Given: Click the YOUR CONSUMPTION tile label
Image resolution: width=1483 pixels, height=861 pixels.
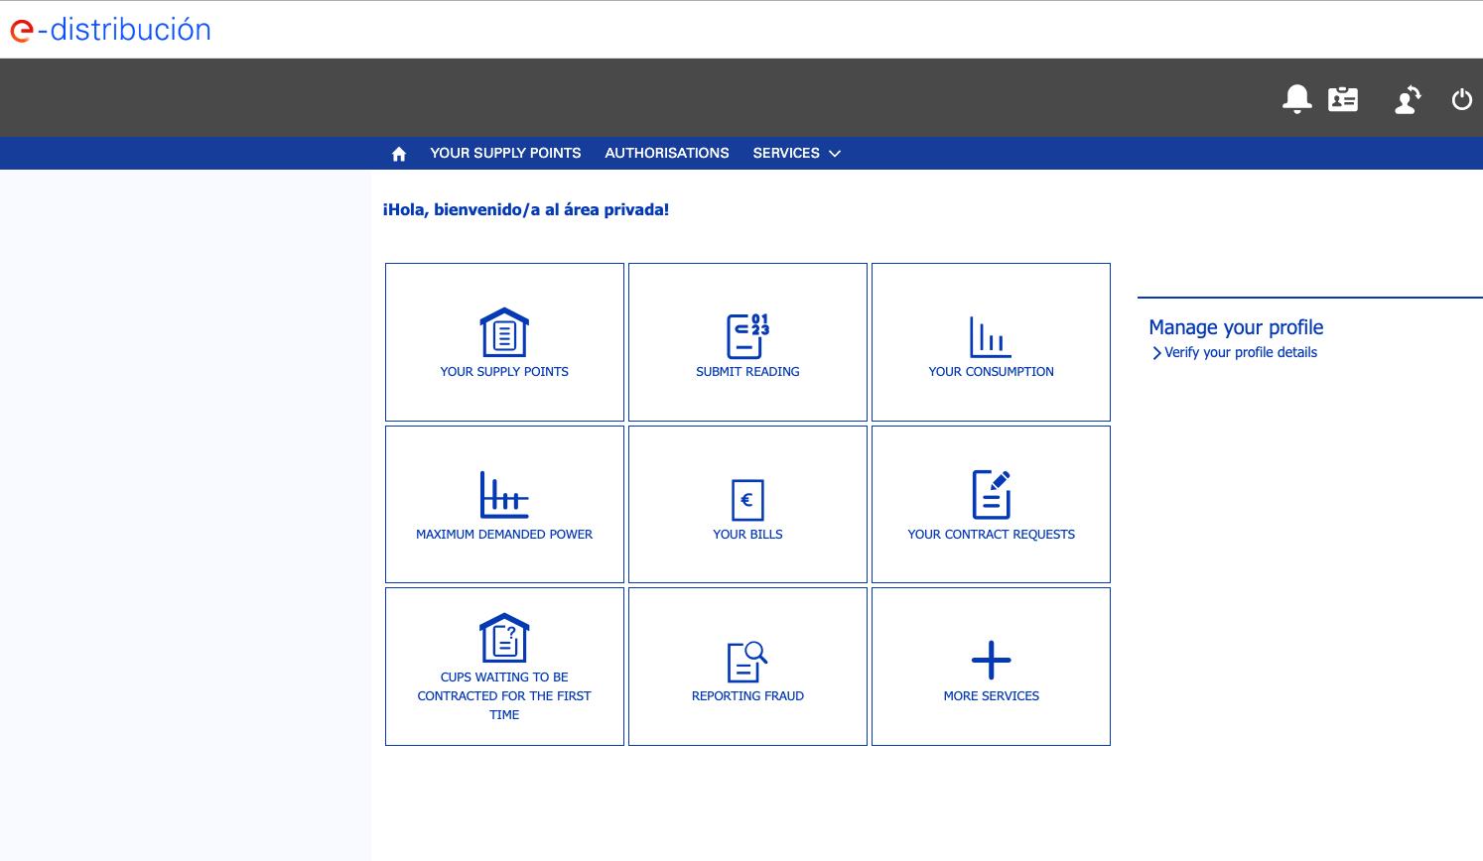Looking at the screenshot, I should 991,372.
